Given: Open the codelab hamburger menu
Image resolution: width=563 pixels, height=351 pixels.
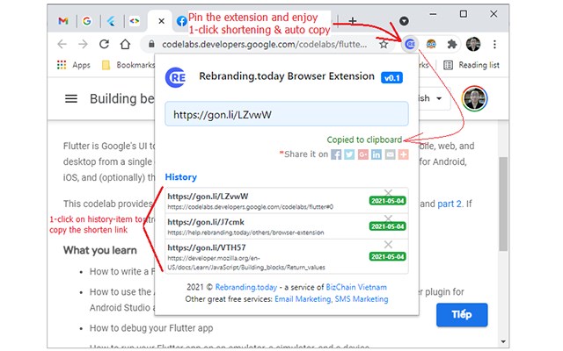Looking at the screenshot, I should 71,98.
